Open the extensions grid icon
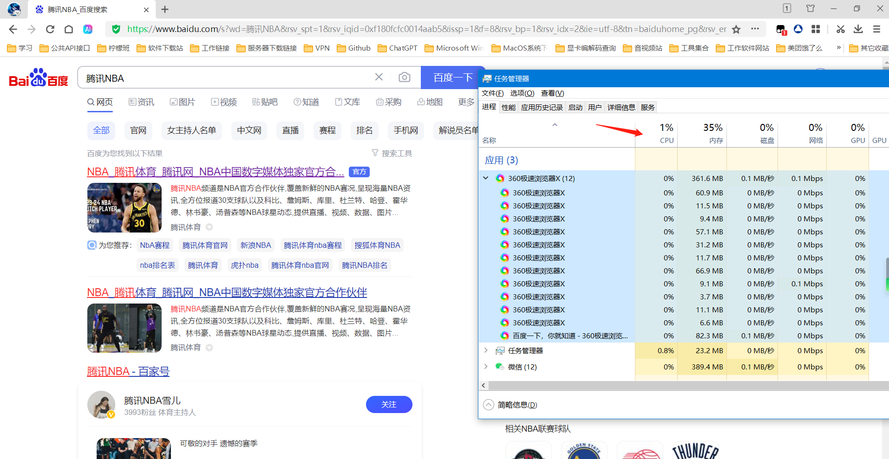This screenshot has width=889, height=459. 816,29
